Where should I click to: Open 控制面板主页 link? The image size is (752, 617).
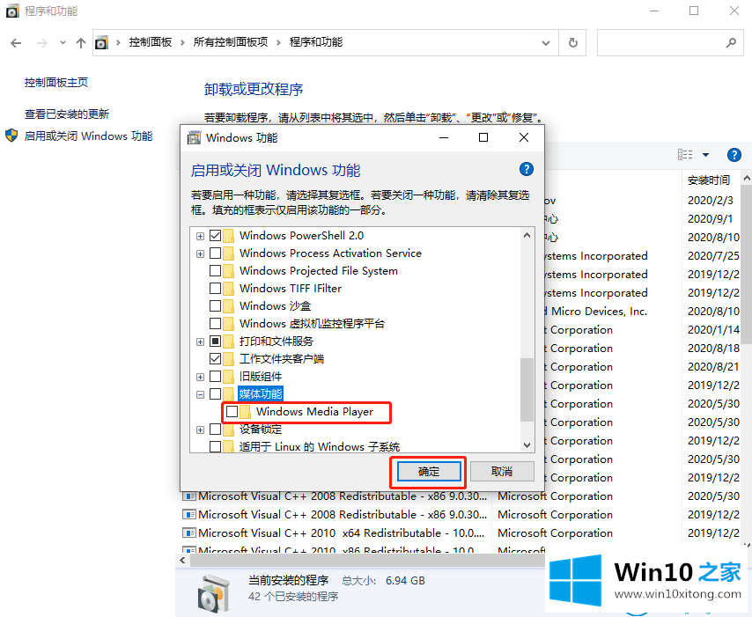point(56,83)
